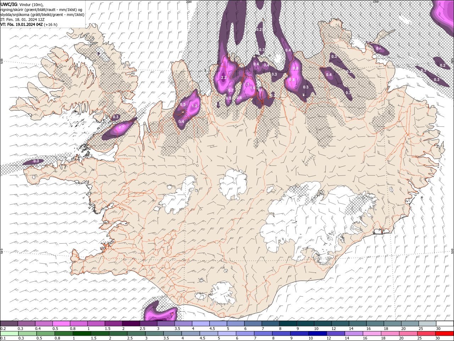
Task: Select the pink 18 swatch, lower rain scale
Action: (391, 334)
